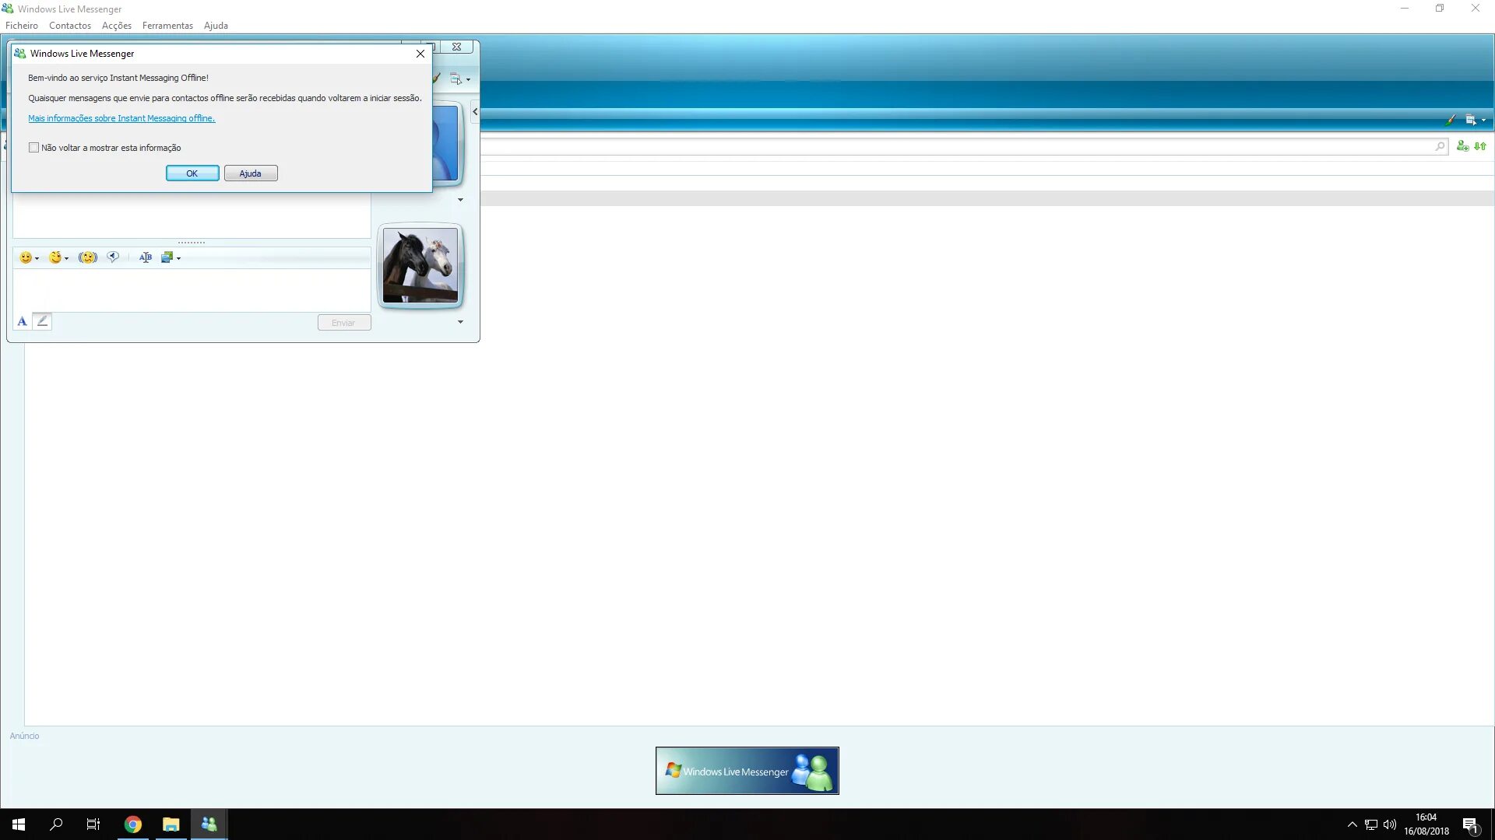The image size is (1495, 840).
Task: Open the Ferramentas menu
Action: pyautogui.click(x=167, y=26)
